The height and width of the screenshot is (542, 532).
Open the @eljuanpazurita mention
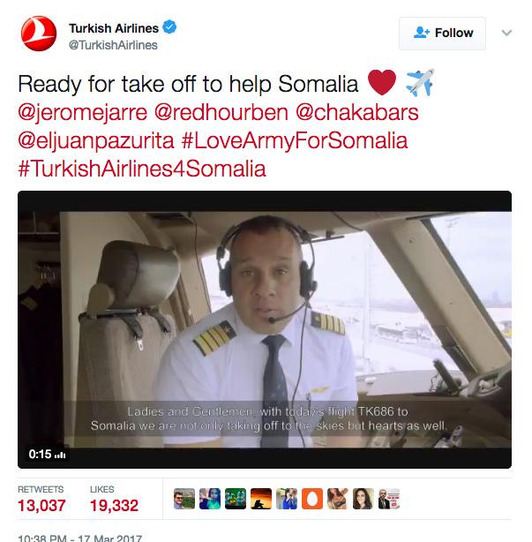pyautogui.click(x=96, y=141)
